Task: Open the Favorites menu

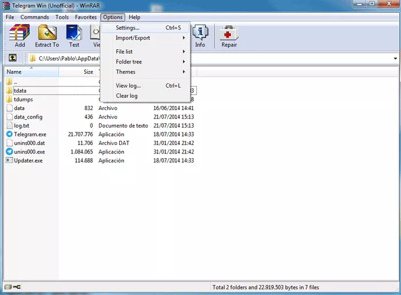Action: click(x=86, y=17)
